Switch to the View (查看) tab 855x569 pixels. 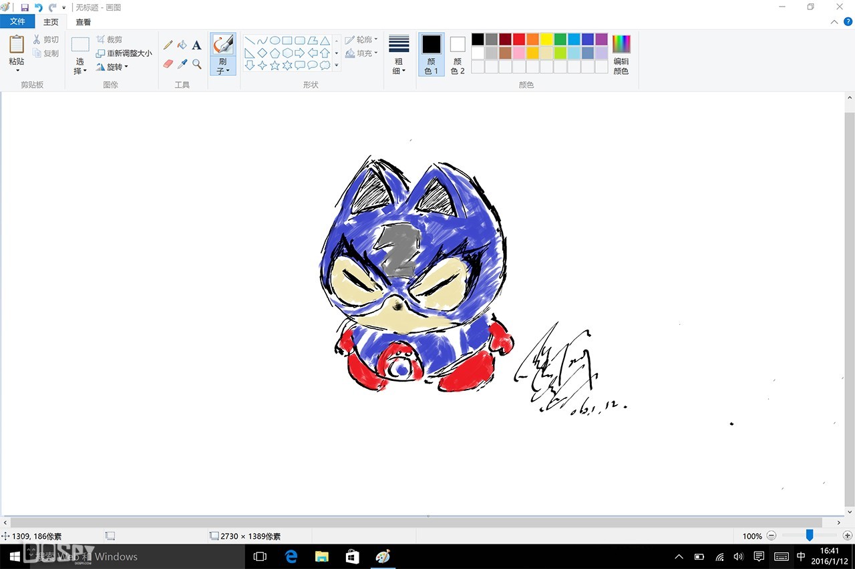click(83, 22)
